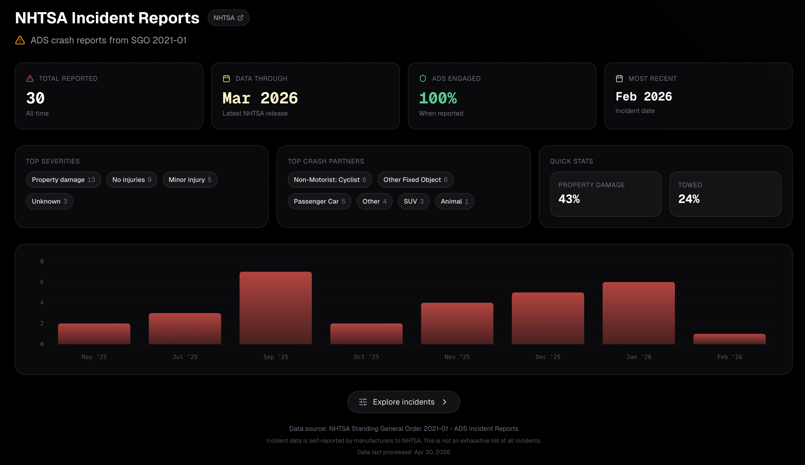Choose the Passenger Car crash partner chip
This screenshot has width=805, height=465.
319,201
